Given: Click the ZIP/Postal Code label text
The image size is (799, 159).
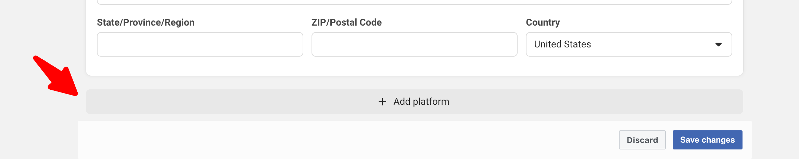Looking at the screenshot, I should (346, 23).
